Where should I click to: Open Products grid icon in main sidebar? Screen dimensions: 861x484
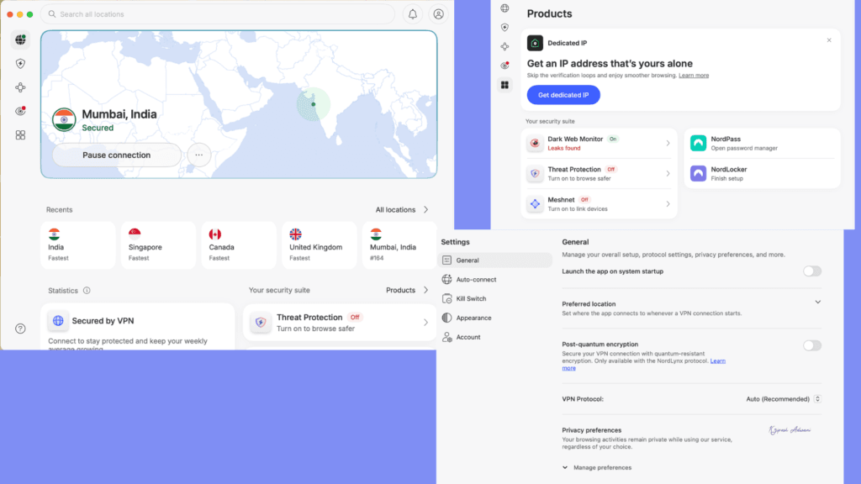tap(20, 135)
